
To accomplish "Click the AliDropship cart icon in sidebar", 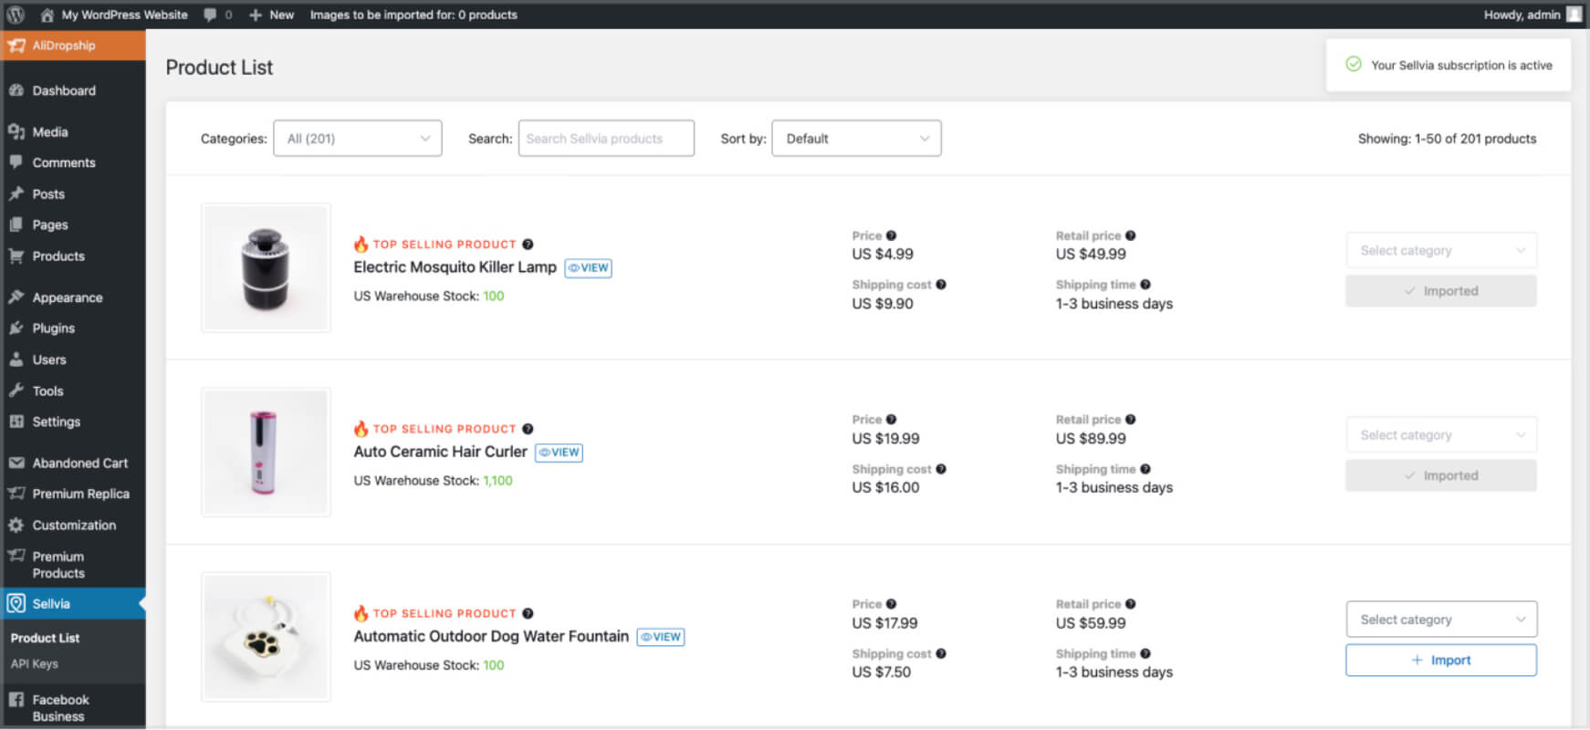I will pyautogui.click(x=16, y=46).
